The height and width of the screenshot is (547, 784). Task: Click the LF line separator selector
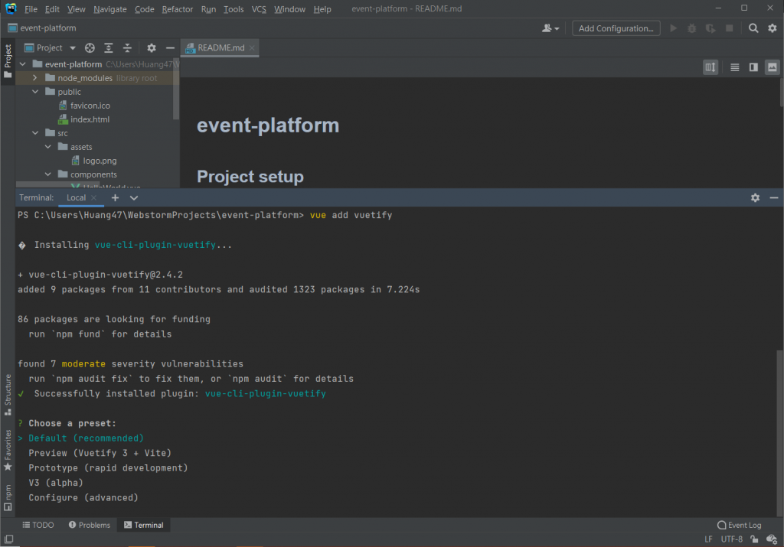pos(708,539)
